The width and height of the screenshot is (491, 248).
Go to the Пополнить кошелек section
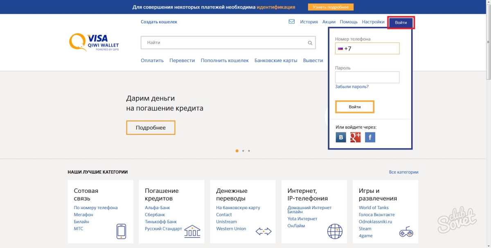[x=225, y=60]
